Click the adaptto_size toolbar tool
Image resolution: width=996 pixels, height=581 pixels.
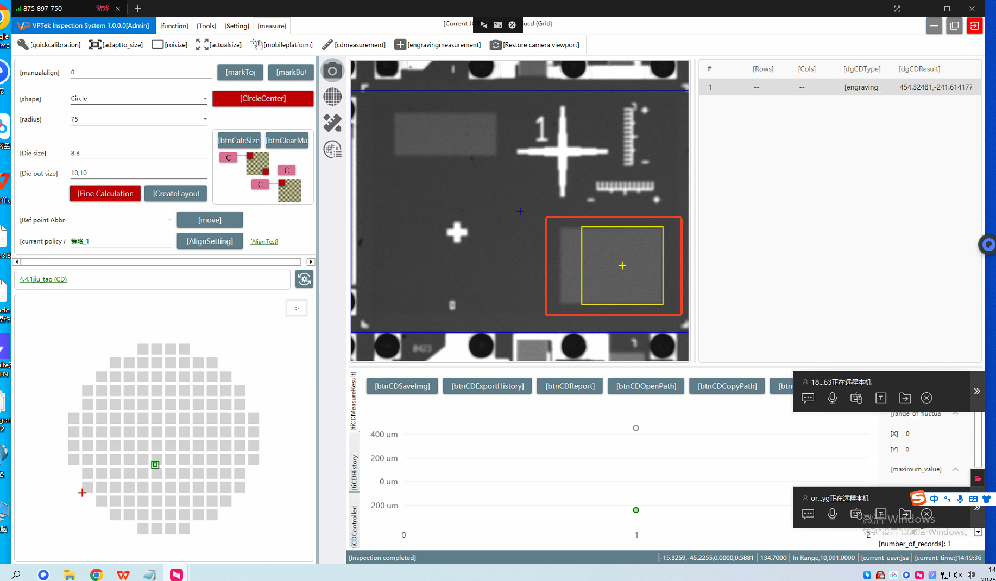(116, 44)
